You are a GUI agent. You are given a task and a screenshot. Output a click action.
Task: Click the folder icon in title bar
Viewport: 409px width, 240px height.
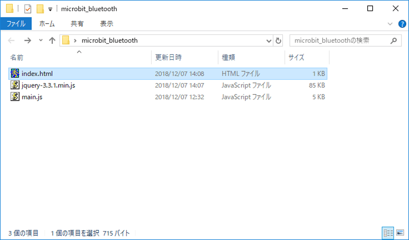[x=10, y=9]
